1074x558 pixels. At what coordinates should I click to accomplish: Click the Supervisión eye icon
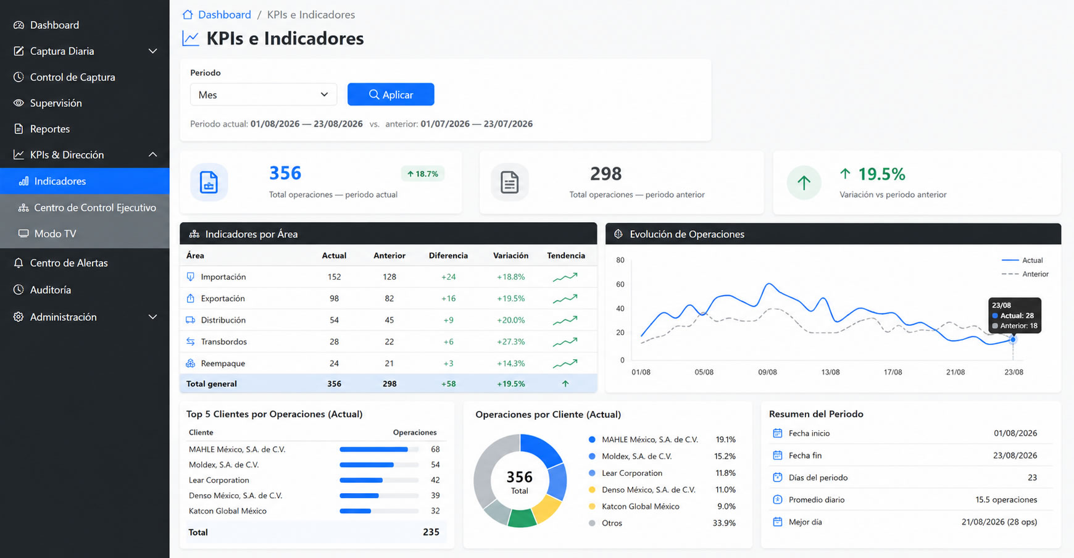coord(19,103)
